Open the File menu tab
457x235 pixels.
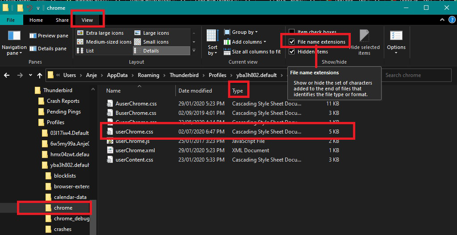coord(11,20)
